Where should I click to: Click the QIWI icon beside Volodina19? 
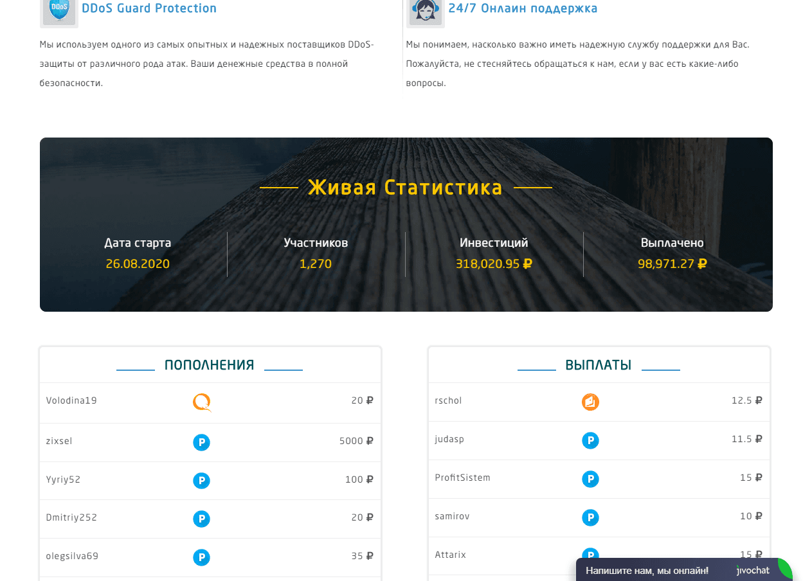(x=202, y=402)
